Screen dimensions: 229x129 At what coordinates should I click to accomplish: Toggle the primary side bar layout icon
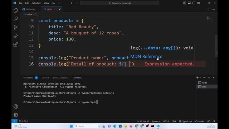(185, 3)
